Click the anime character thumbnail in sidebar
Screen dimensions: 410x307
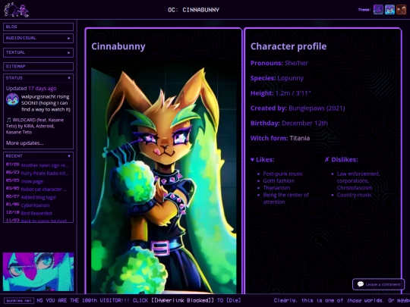pos(38,271)
